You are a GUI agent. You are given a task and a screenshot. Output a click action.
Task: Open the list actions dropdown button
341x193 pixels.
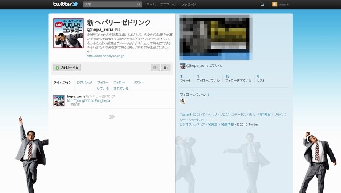tap(156, 68)
